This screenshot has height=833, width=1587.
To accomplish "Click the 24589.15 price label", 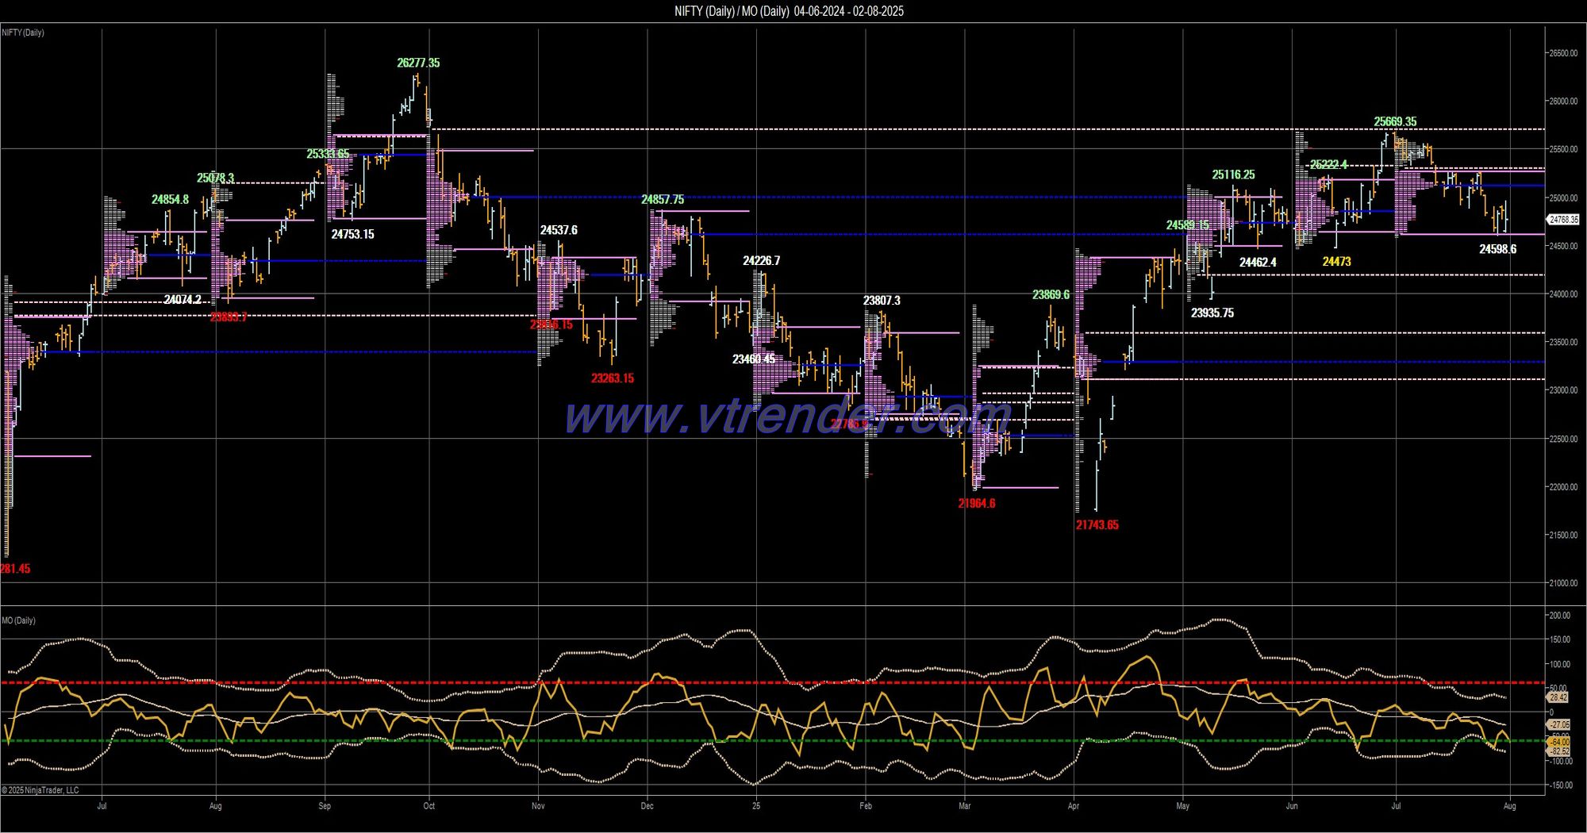I will pyautogui.click(x=1187, y=225).
